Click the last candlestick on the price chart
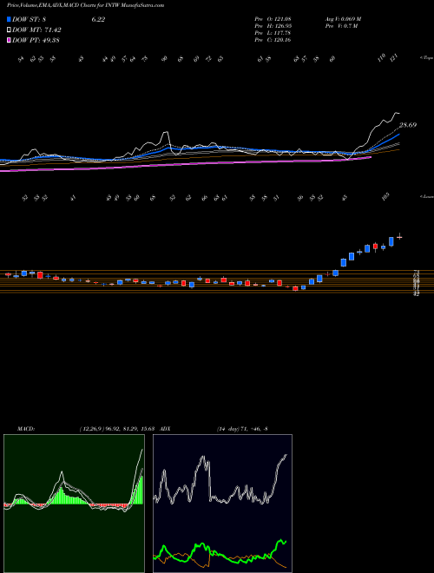The image size is (434, 573). (399, 237)
